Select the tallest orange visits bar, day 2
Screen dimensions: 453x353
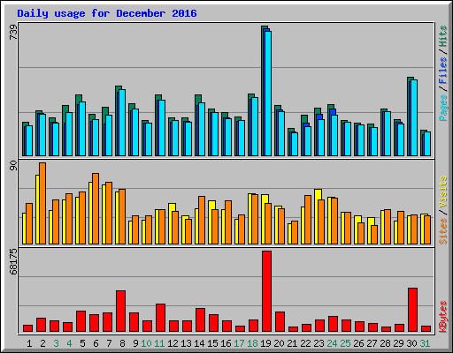pos(42,203)
